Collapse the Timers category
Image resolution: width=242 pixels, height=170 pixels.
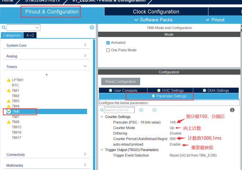point(85,66)
